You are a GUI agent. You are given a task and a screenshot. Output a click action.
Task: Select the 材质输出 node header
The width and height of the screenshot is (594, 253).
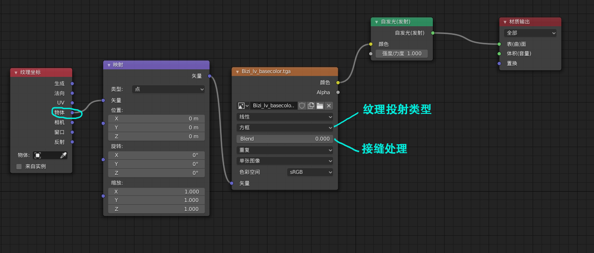pyautogui.click(x=530, y=22)
